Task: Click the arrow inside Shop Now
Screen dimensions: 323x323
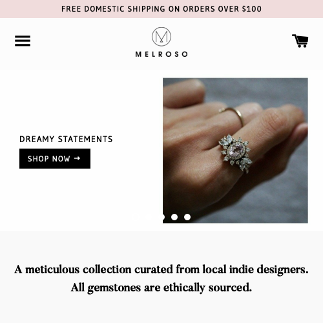Action: click(x=77, y=158)
